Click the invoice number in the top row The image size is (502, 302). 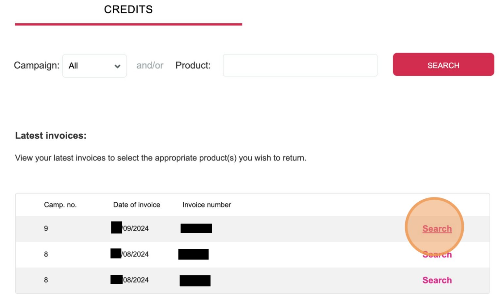pos(196,228)
